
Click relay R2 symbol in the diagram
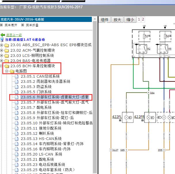[142, 49]
